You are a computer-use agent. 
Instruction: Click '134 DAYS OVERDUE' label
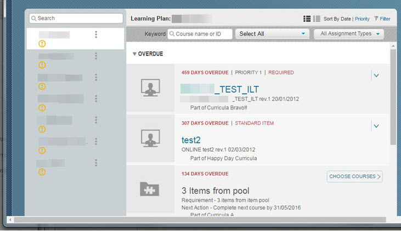pos(205,174)
